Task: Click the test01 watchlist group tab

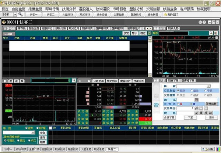Action: coord(8,34)
